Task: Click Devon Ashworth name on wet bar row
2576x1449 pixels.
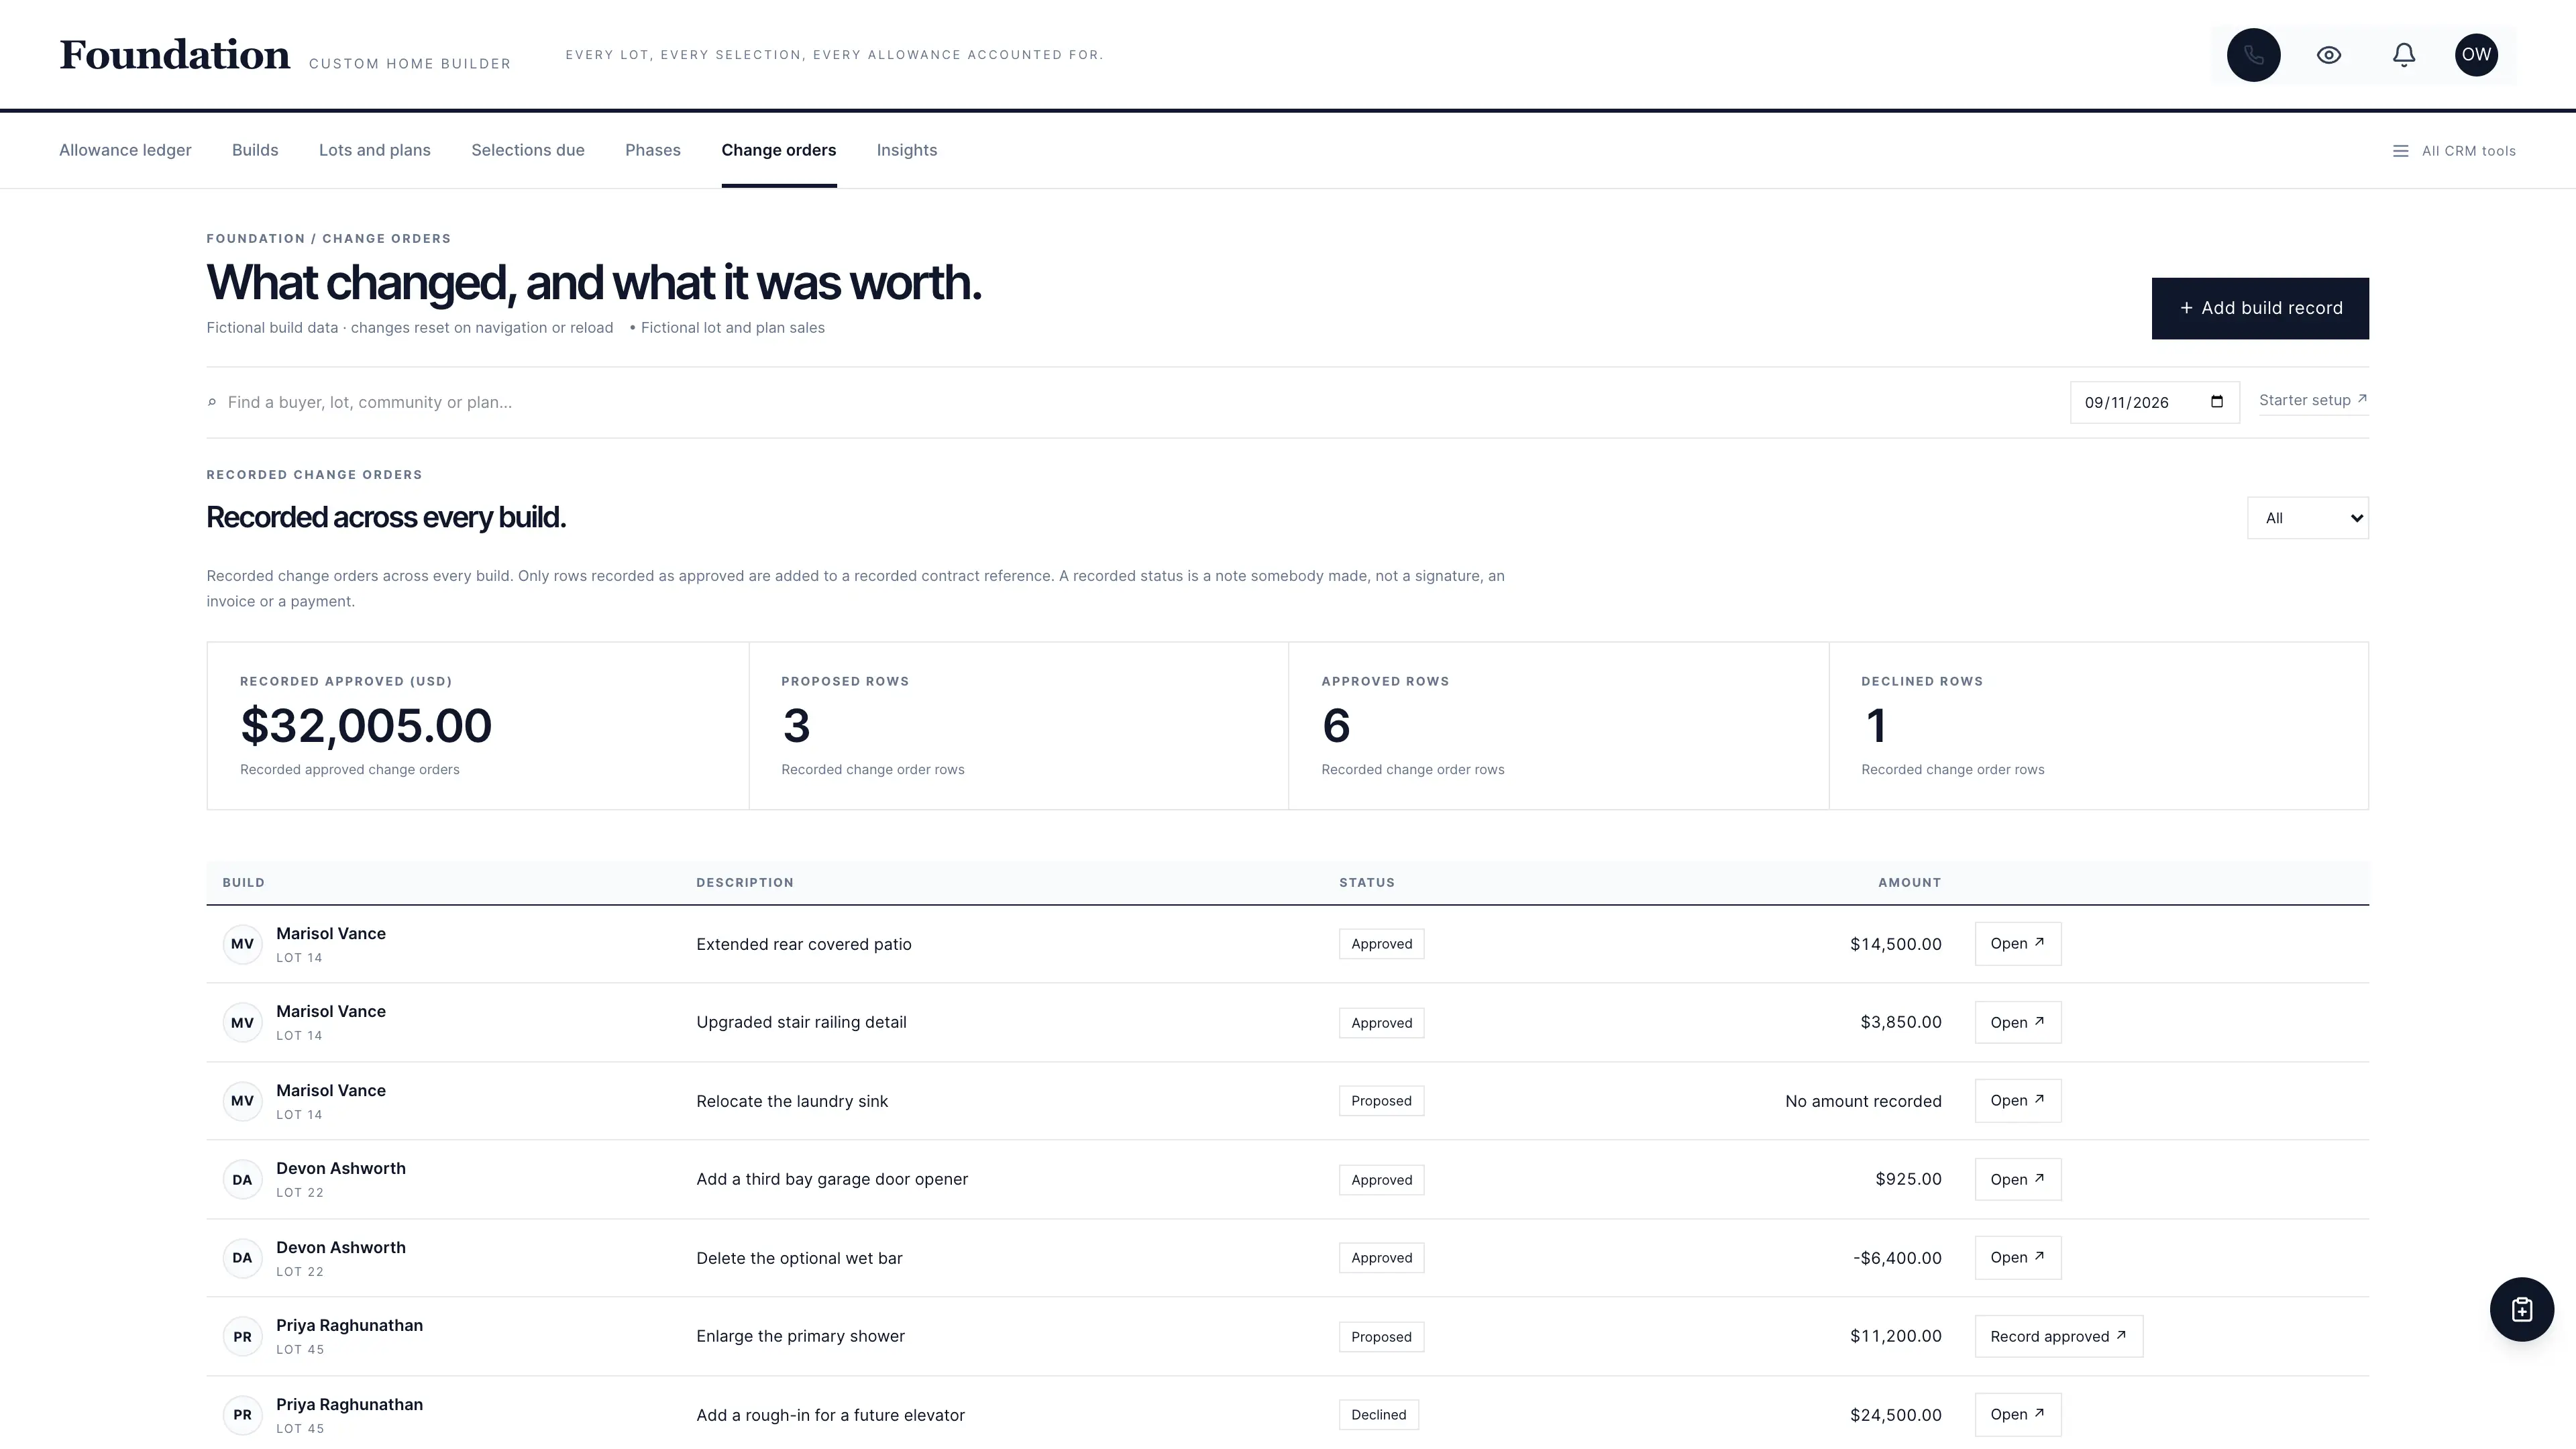Action: click(341, 1247)
